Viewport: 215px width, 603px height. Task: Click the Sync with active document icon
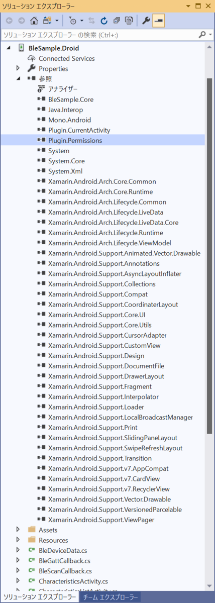click(92, 21)
